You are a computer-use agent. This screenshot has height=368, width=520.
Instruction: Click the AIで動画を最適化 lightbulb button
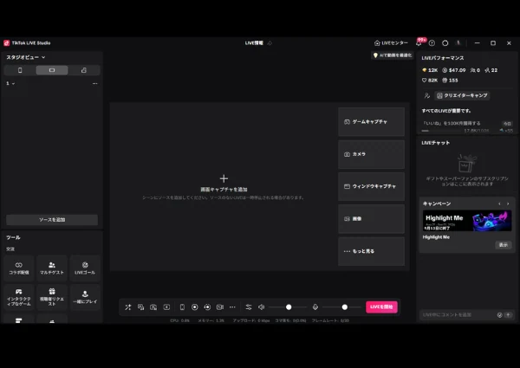point(393,55)
